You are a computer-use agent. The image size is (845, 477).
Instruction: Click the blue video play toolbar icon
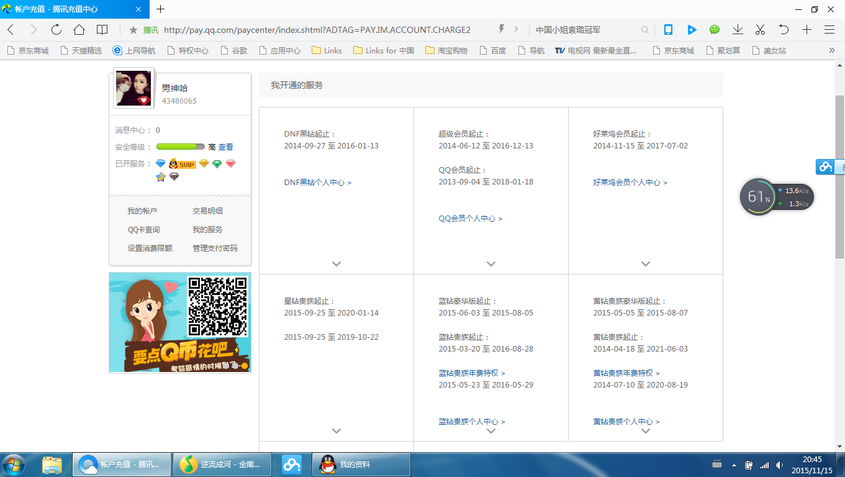point(692,30)
